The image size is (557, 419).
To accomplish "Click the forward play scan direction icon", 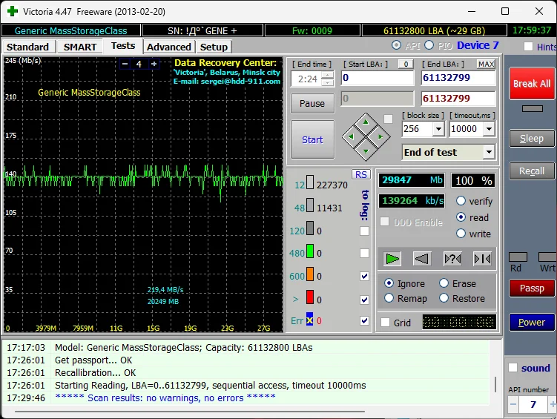I will (392, 259).
